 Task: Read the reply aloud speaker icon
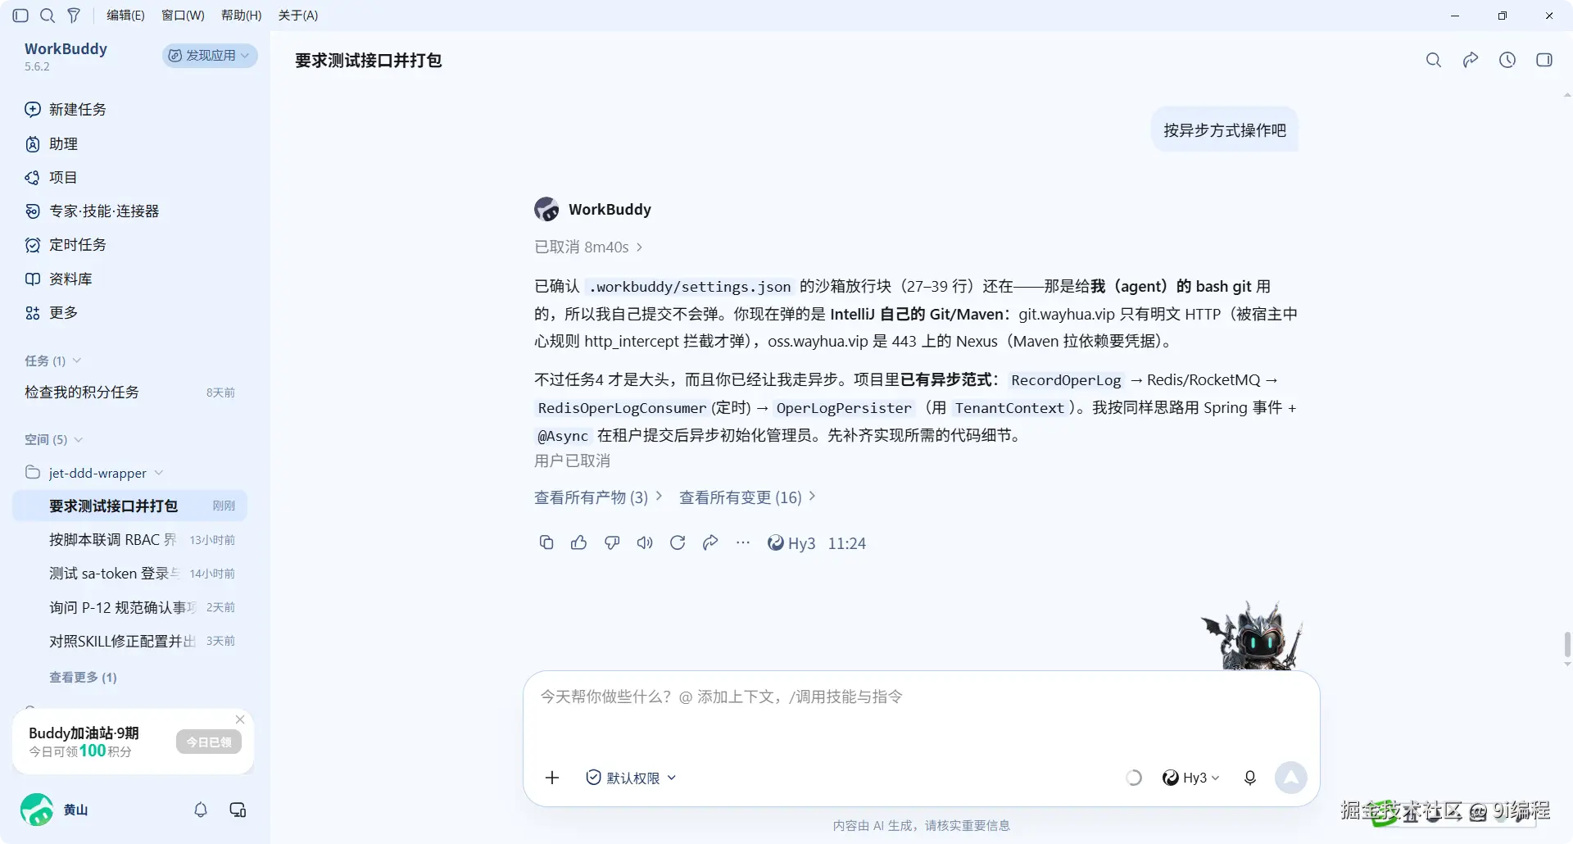click(645, 542)
